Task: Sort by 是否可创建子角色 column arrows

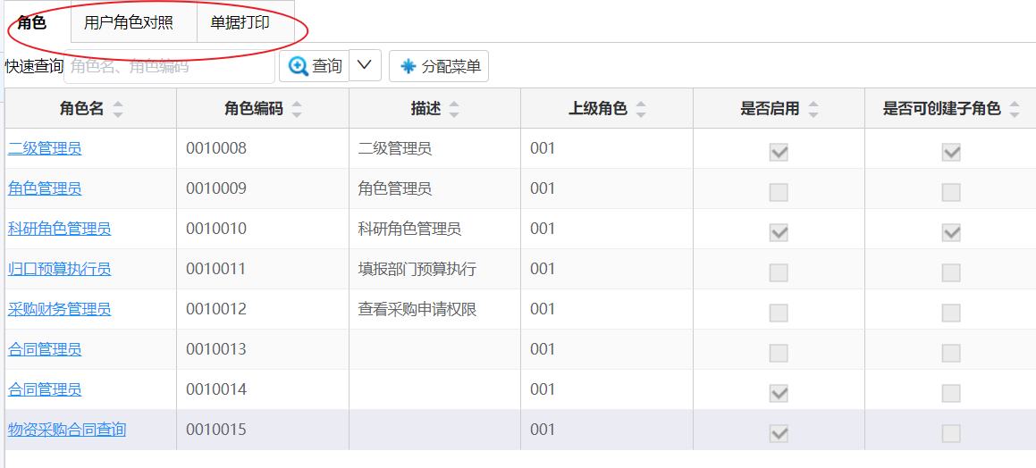Action: (1015, 109)
